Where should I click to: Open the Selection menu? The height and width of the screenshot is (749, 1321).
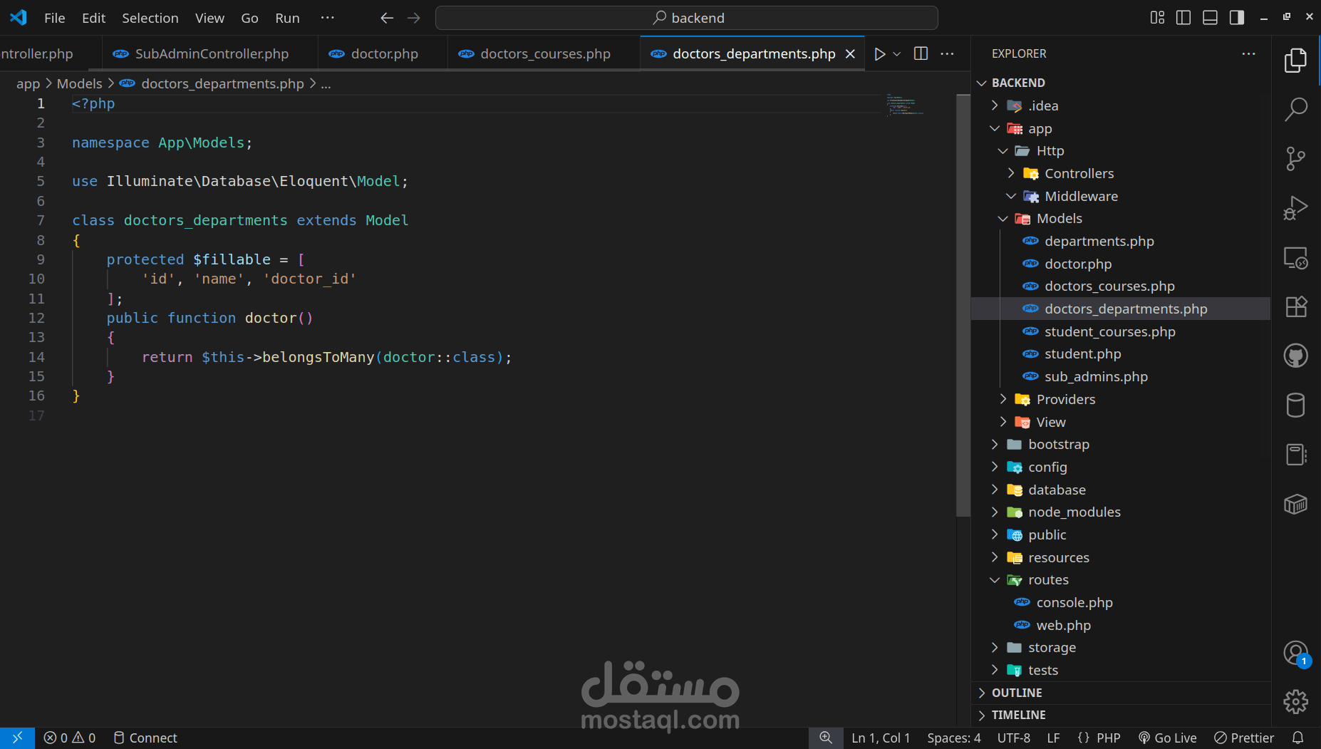(150, 18)
